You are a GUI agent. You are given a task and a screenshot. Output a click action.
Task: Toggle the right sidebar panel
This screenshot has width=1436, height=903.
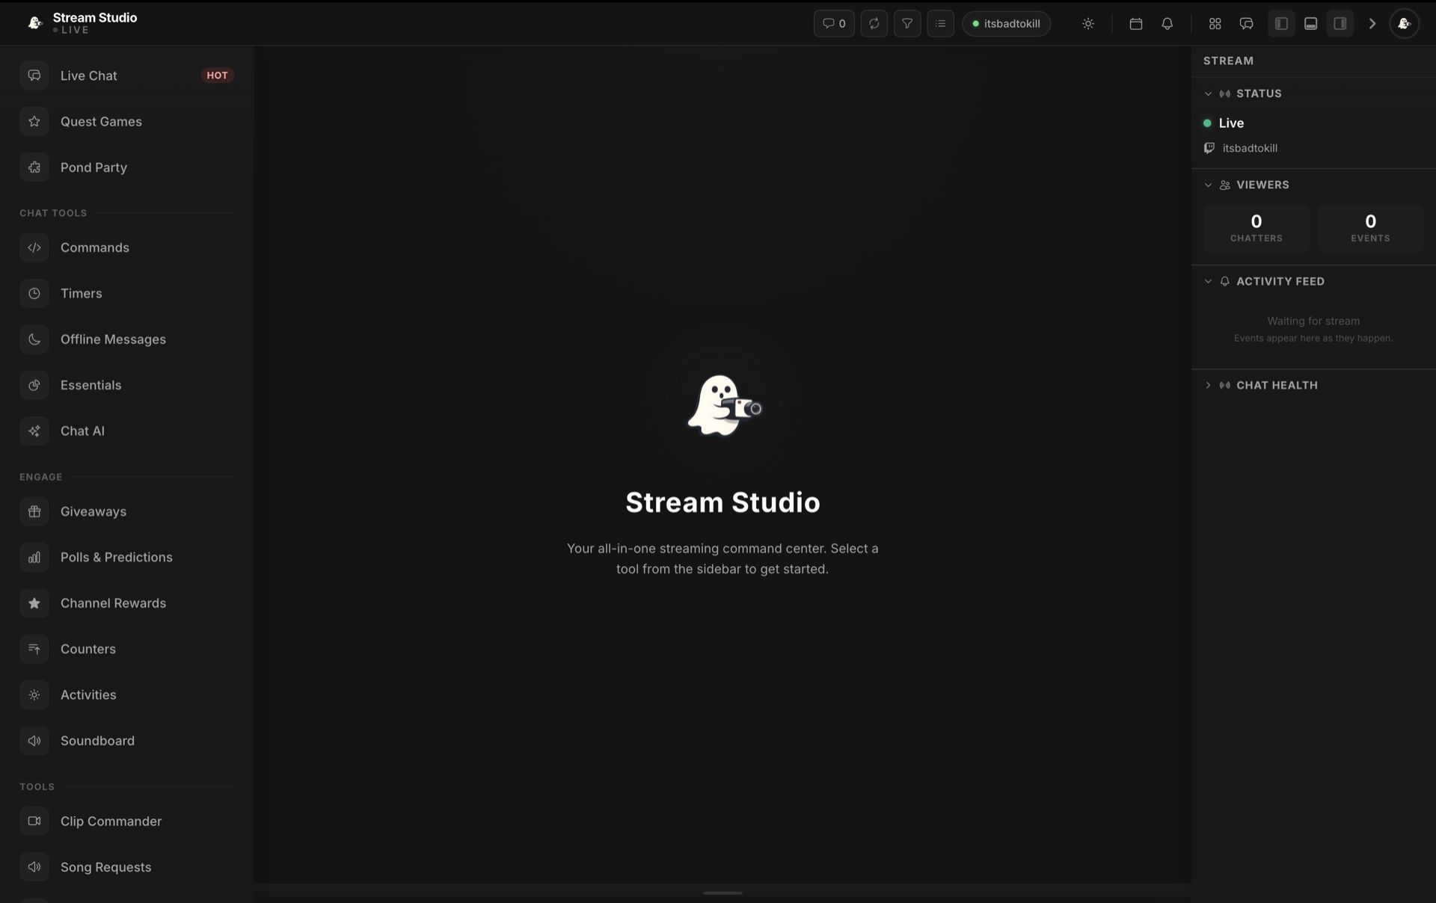point(1340,24)
